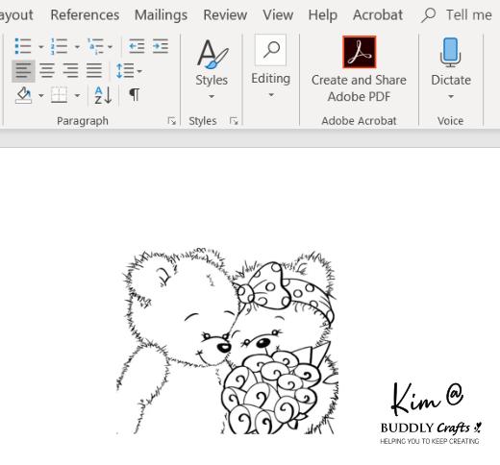This screenshot has width=500, height=465.
Task: Click Line and Paragraph Spacing icon
Action: [x=125, y=71]
